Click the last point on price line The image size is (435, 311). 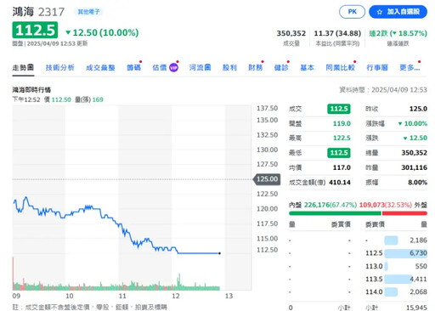(x=219, y=253)
